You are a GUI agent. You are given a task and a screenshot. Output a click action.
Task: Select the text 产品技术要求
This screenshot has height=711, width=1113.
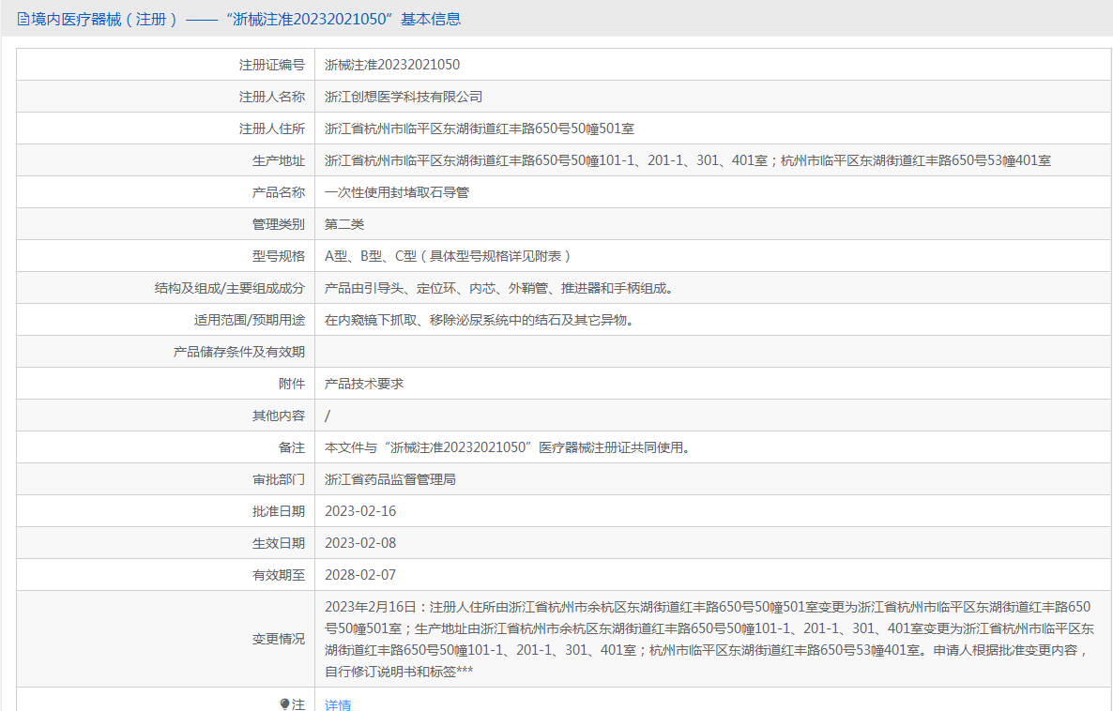click(x=364, y=384)
